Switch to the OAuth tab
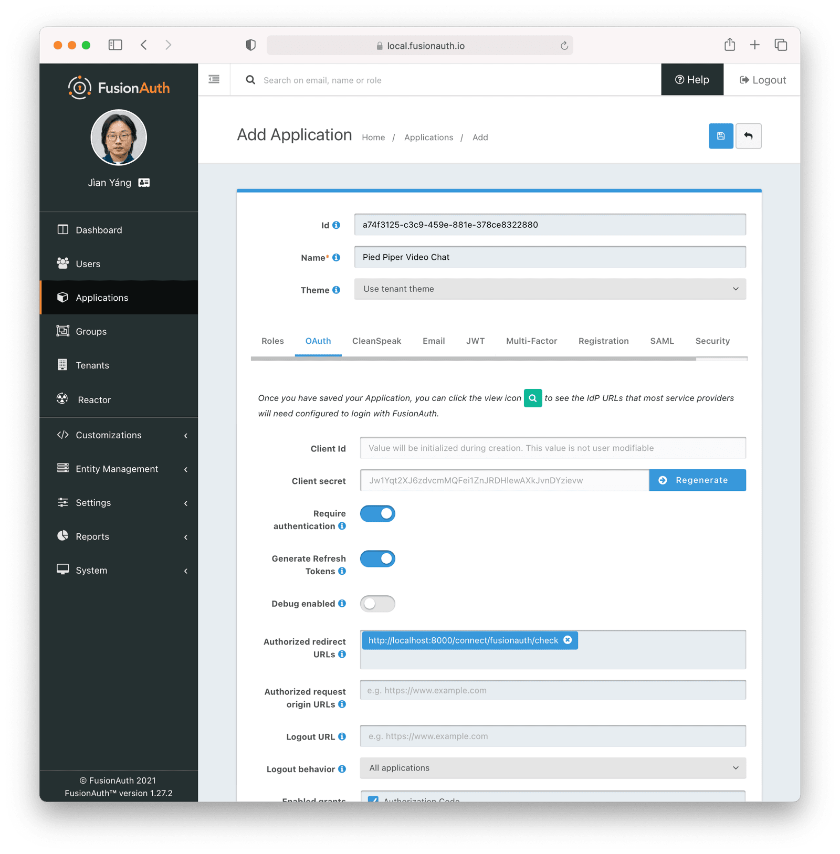This screenshot has height=854, width=840. 318,341
